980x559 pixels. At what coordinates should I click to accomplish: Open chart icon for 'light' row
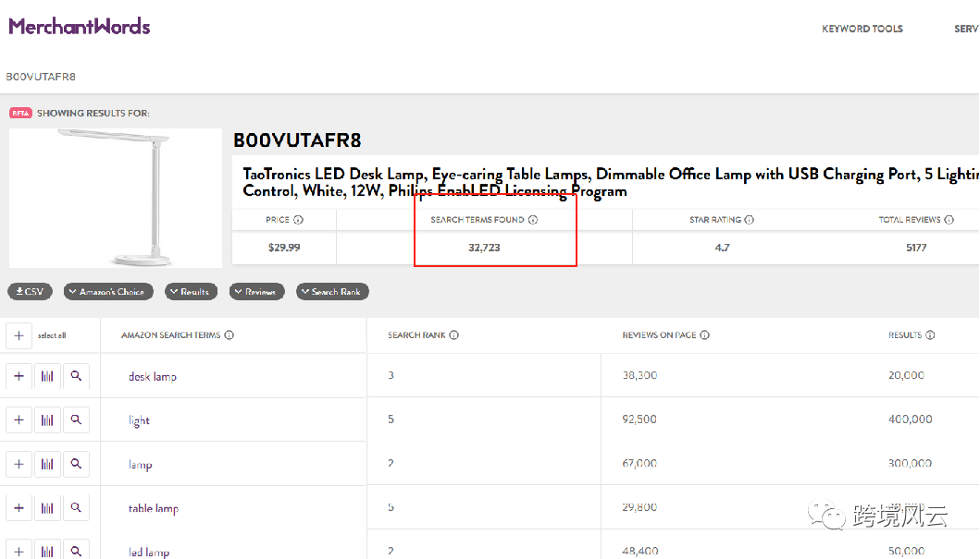pos(47,419)
